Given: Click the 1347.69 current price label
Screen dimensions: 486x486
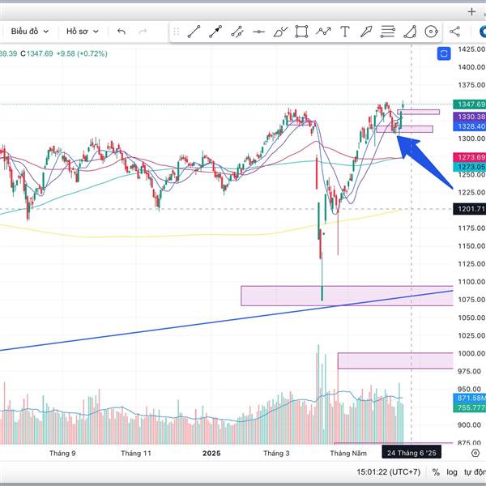Looking at the screenshot, I should coord(469,104).
